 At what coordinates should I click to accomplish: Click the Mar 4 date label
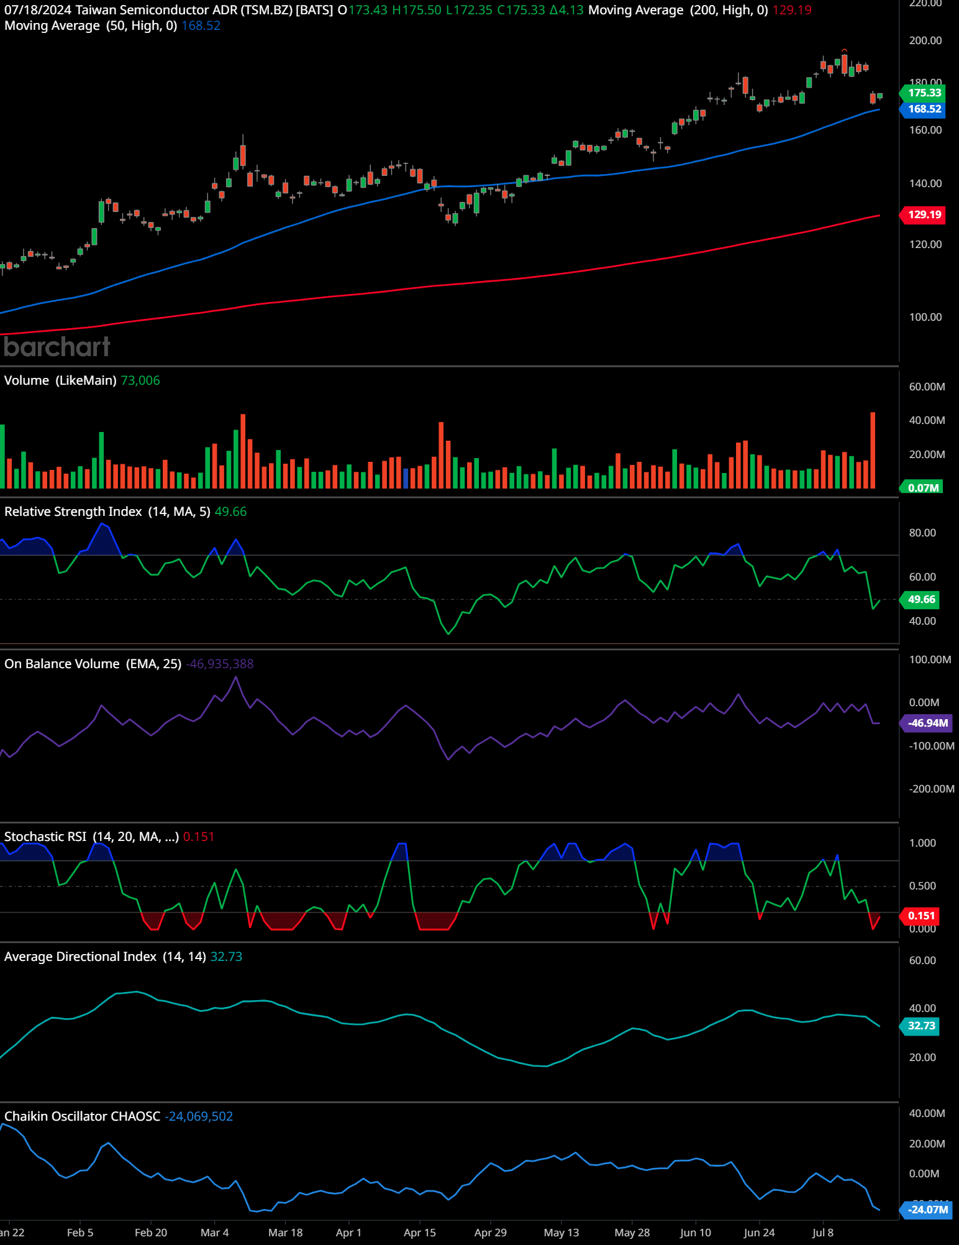click(x=215, y=1233)
